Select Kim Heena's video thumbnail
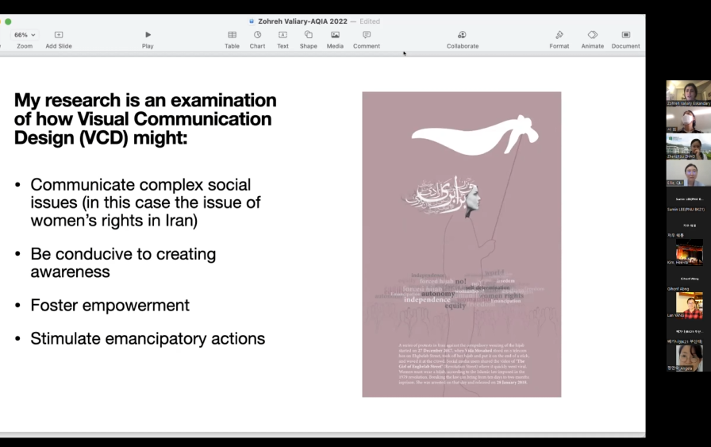The image size is (711, 447). coord(688,252)
